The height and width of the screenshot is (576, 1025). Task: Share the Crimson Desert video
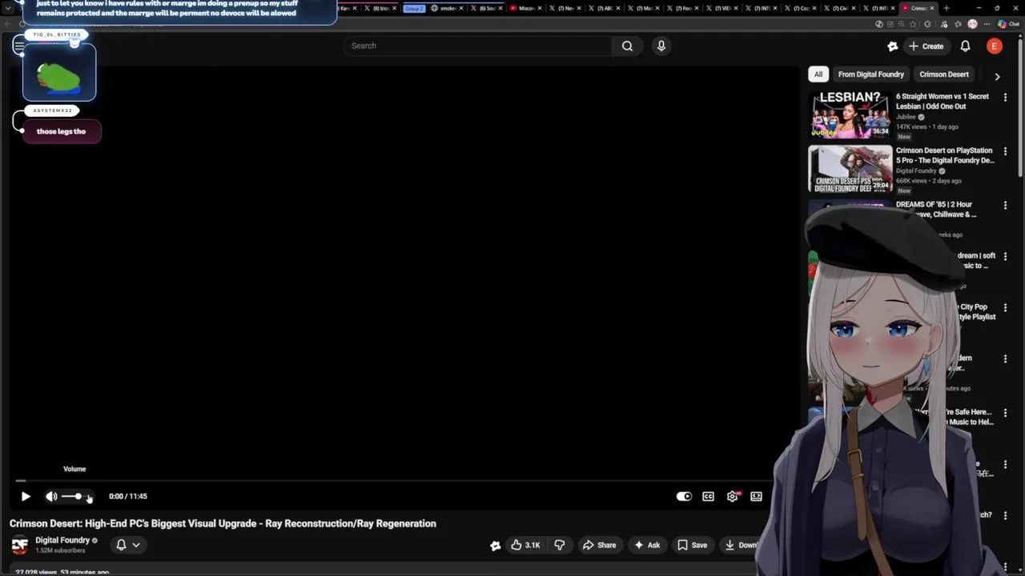click(x=599, y=545)
